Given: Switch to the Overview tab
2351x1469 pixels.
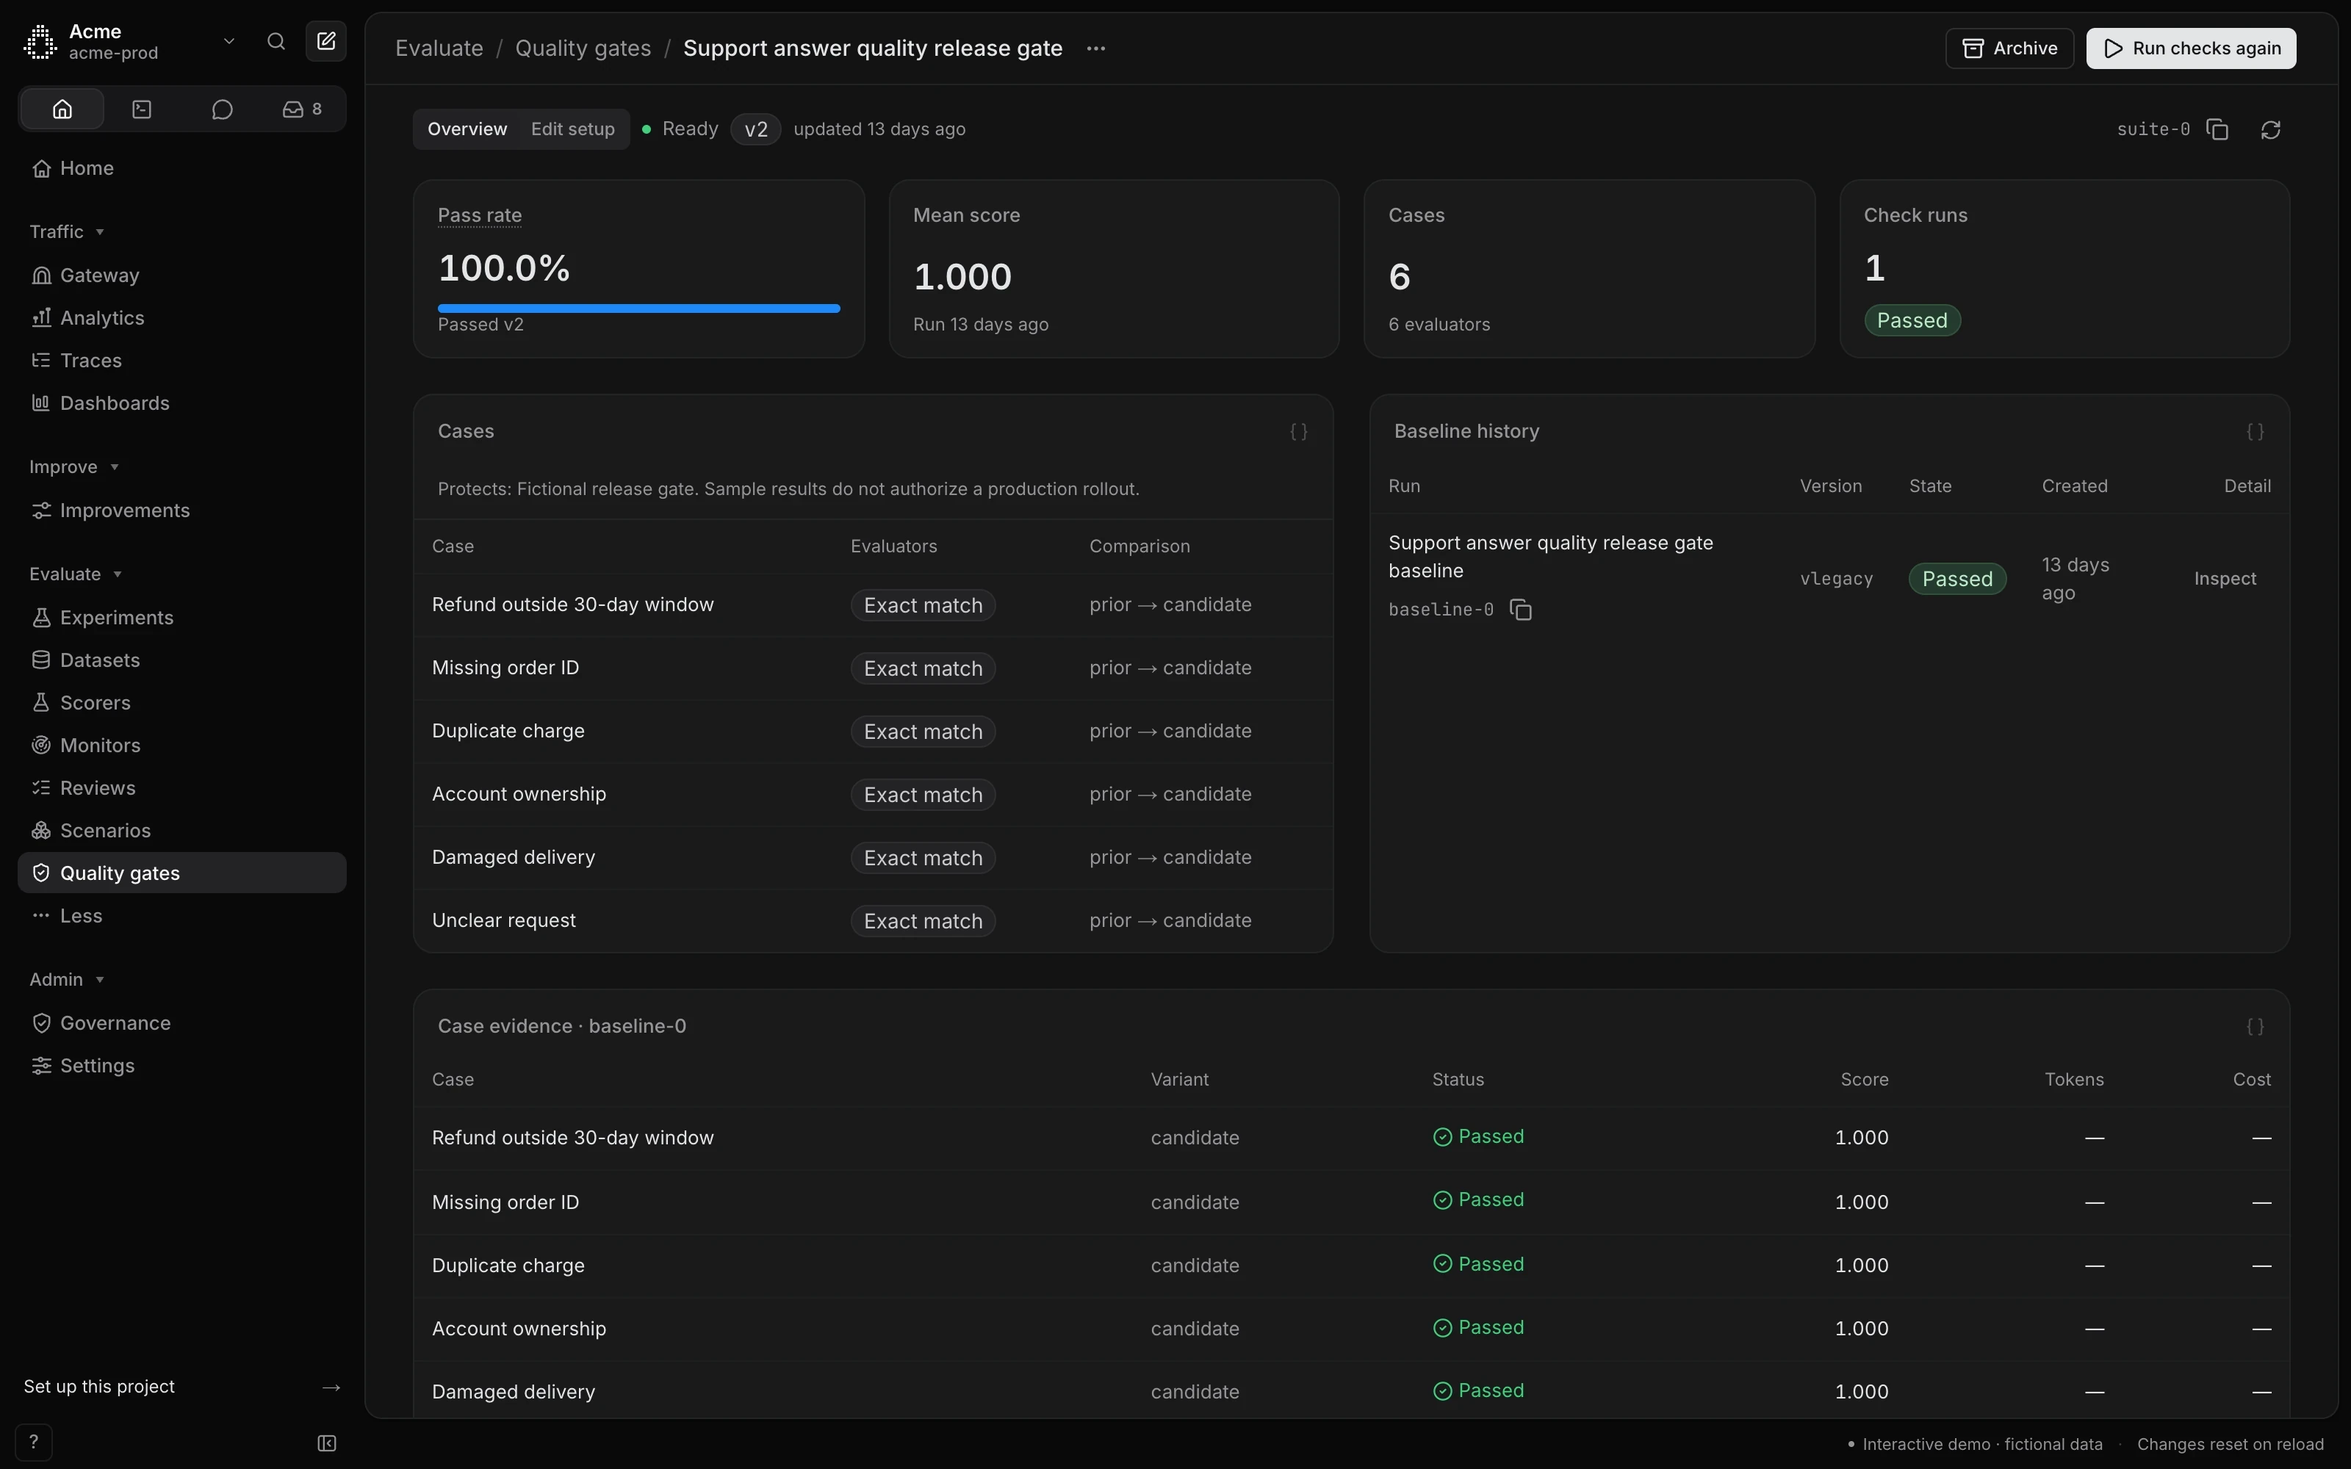Looking at the screenshot, I should (467, 129).
